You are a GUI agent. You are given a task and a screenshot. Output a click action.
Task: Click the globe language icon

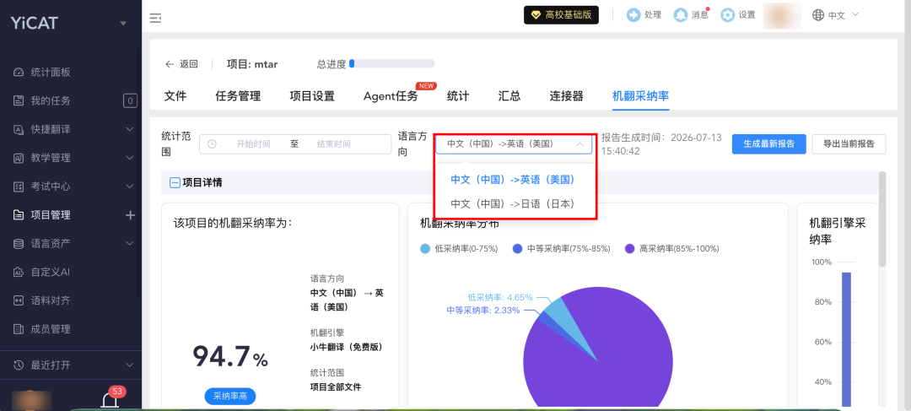(x=818, y=15)
